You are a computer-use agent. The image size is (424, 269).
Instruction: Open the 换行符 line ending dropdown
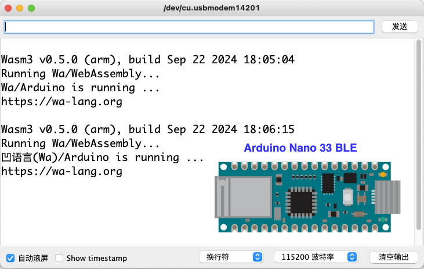point(231,257)
